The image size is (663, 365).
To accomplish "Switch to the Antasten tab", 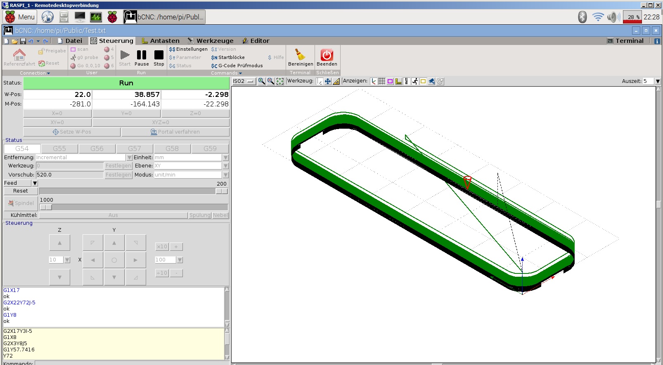I will 161,41.
